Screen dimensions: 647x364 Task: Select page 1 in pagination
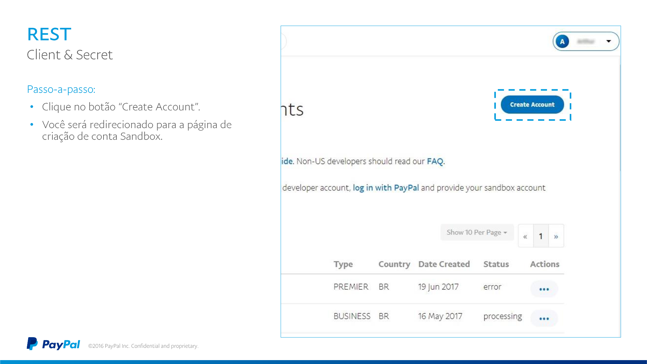coord(541,236)
